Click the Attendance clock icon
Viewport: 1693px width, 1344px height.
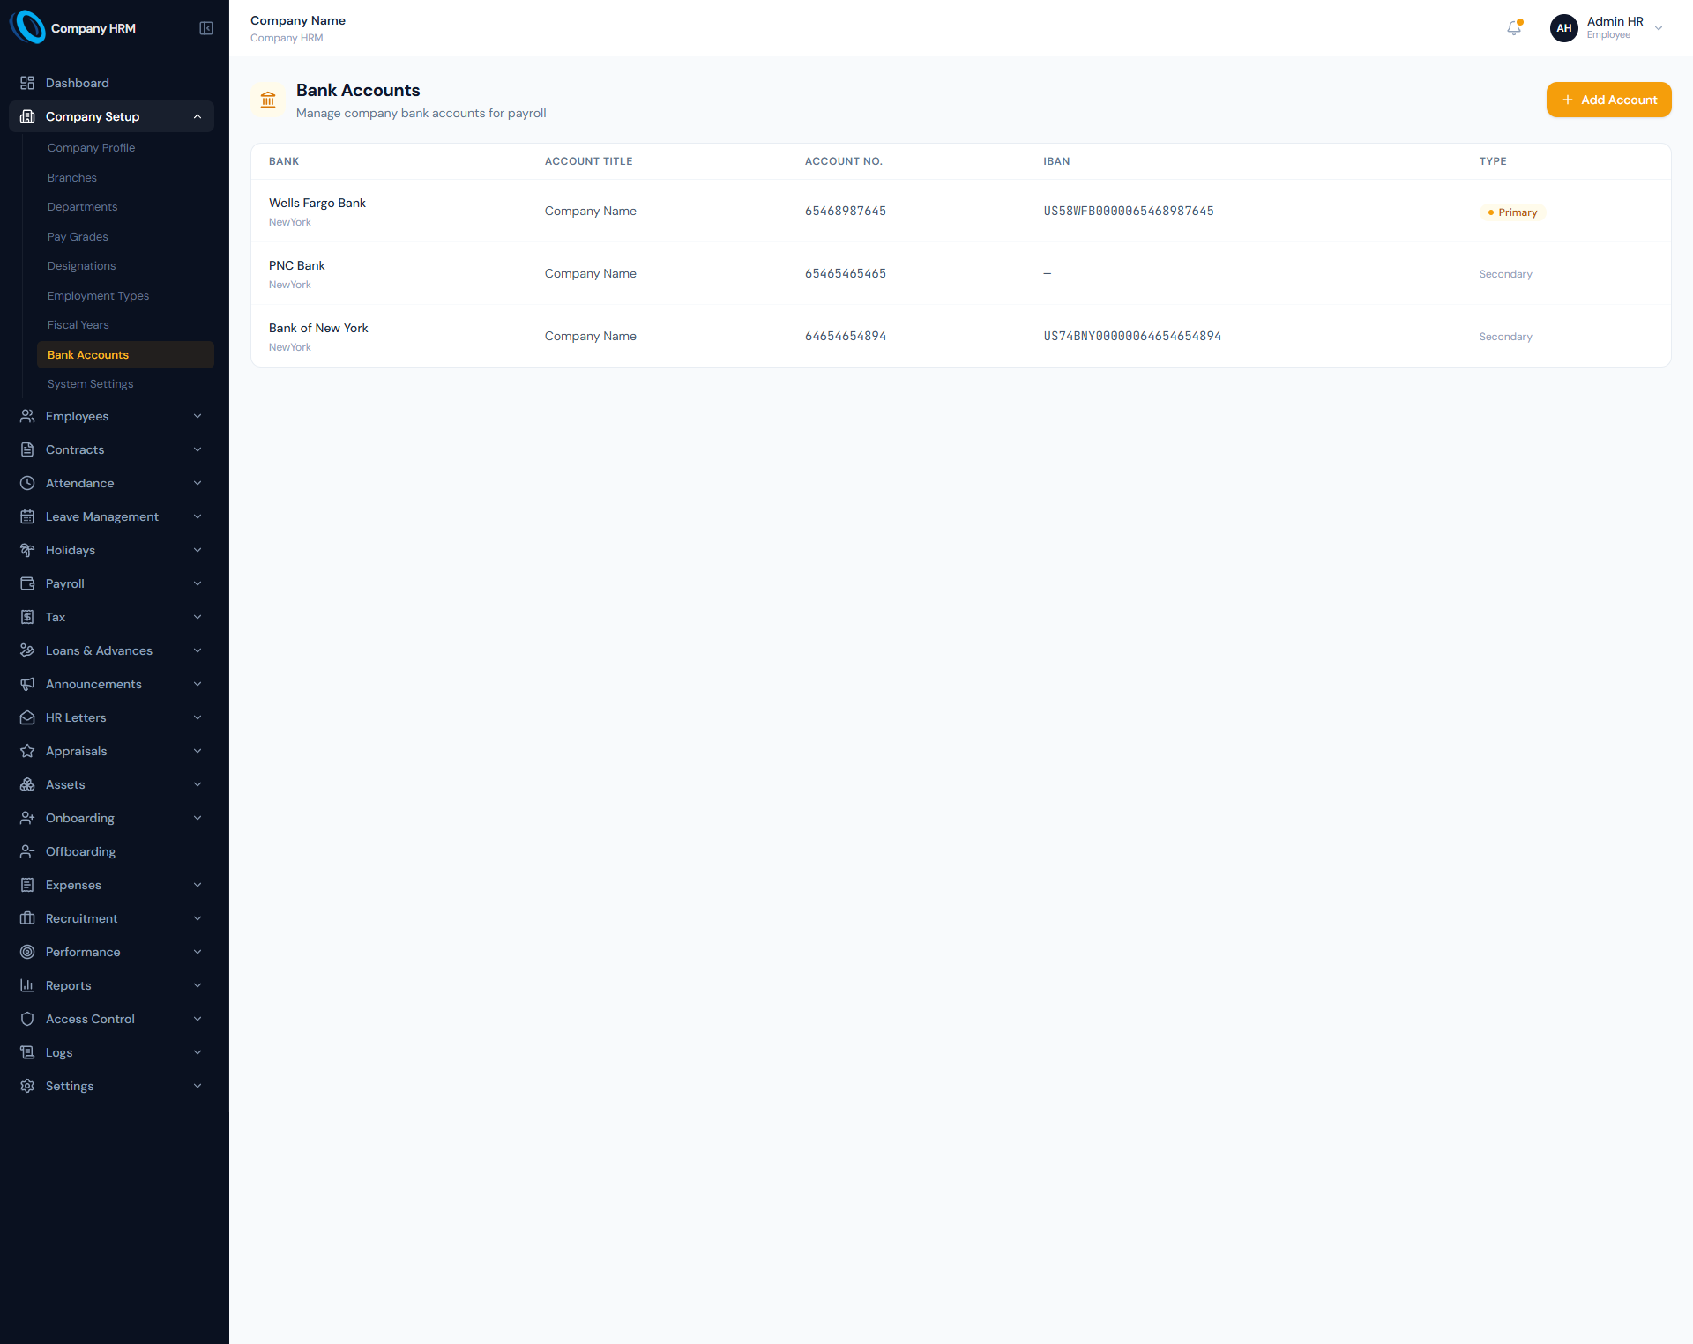click(x=27, y=483)
